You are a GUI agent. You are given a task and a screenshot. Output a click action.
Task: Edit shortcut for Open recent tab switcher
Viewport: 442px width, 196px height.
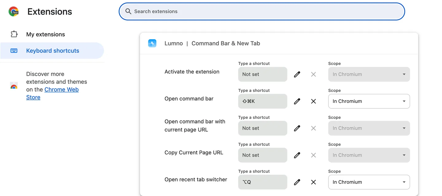click(x=297, y=182)
